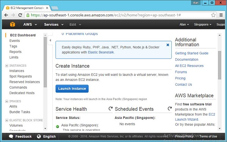Reload the page with the refresh icon
The width and height of the screenshot is (227, 142).
click(x=20, y=15)
